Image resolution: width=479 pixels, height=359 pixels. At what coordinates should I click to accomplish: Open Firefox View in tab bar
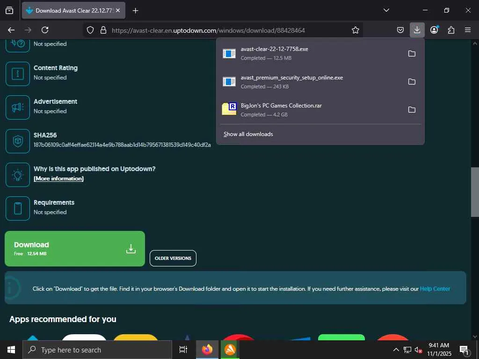tap(9, 10)
